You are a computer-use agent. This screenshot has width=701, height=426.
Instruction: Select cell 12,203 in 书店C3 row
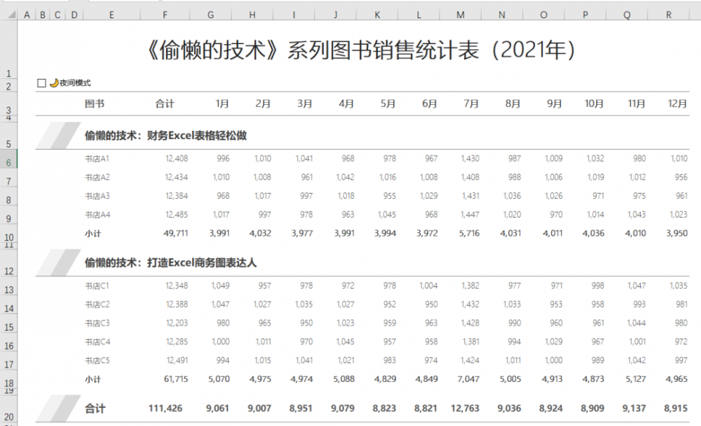[x=177, y=323]
